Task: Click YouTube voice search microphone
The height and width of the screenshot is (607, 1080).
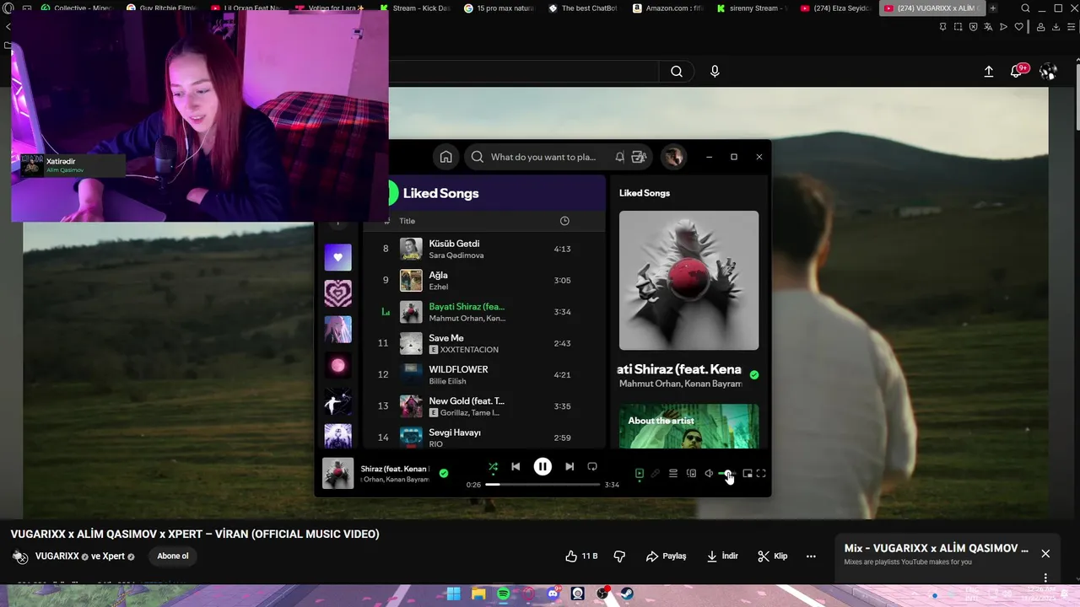Action: click(715, 72)
